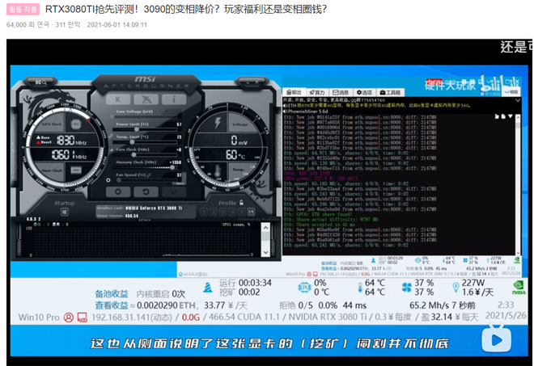Click second document icon above miner log
534x366 pixels.
(503, 116)
